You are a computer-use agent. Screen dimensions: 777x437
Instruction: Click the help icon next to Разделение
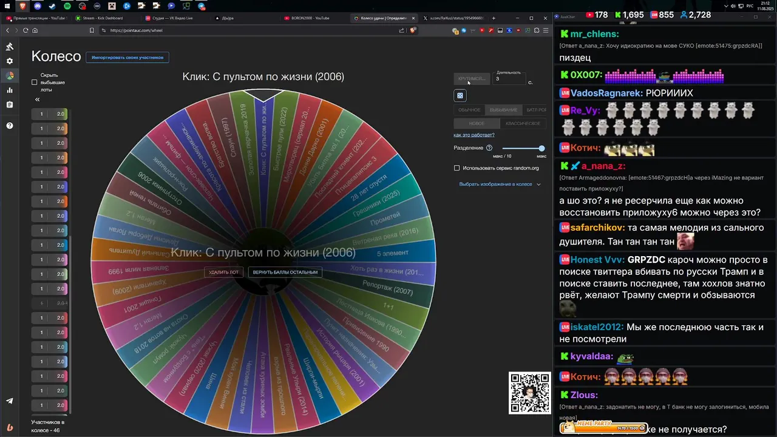point(489,148)
